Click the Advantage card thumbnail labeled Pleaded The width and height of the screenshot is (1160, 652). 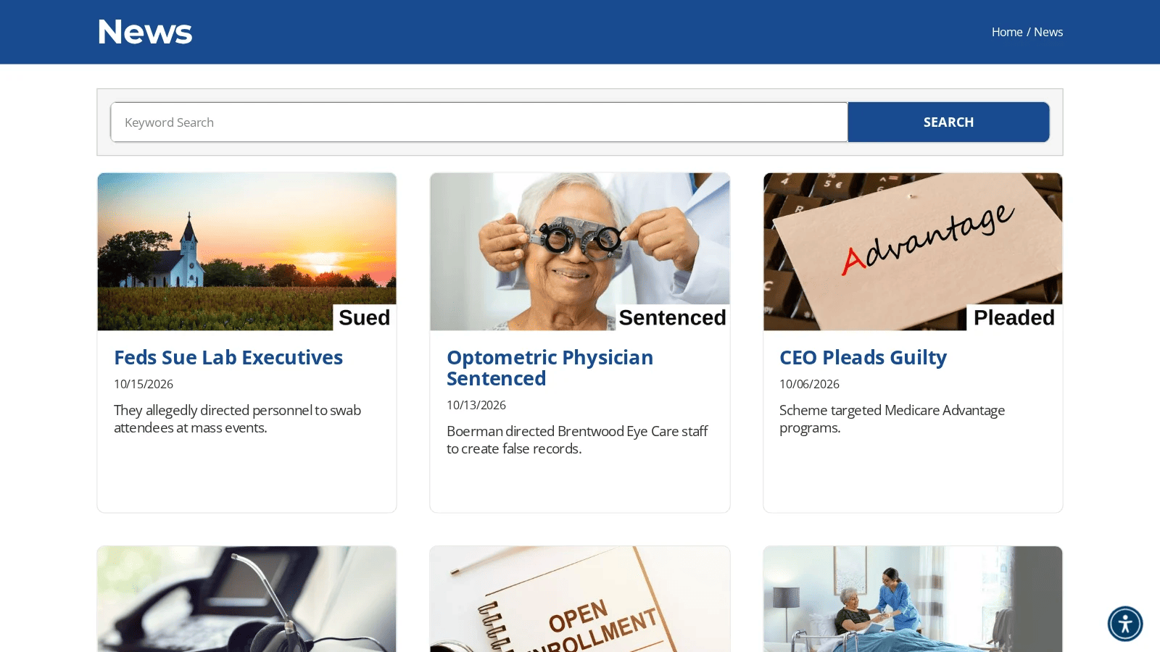click(x=913, y=251)
